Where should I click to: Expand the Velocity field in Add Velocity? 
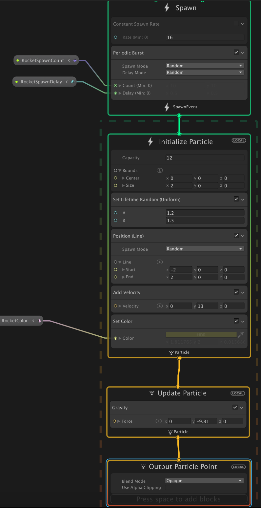tap(120, 306)
